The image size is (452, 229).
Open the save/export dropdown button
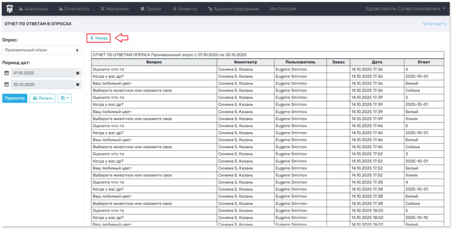pyautogui.click(x=64, y=98)
